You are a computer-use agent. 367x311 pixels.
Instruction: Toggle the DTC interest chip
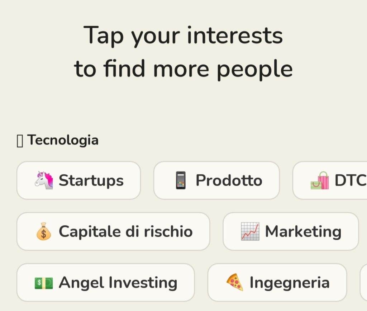330,180
